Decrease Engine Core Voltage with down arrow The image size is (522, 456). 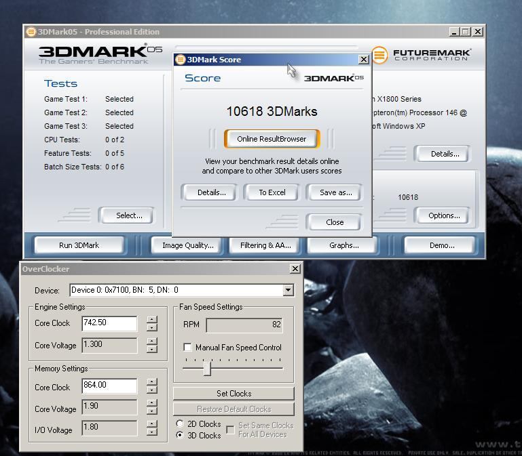click(x=152, y=350)
